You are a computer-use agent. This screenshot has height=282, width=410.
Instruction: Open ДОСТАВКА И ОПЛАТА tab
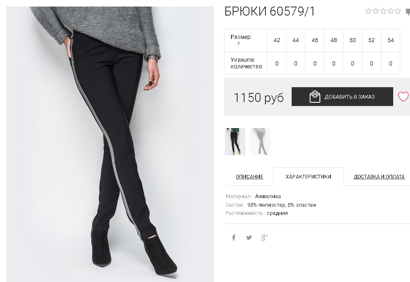pos(379,177)
